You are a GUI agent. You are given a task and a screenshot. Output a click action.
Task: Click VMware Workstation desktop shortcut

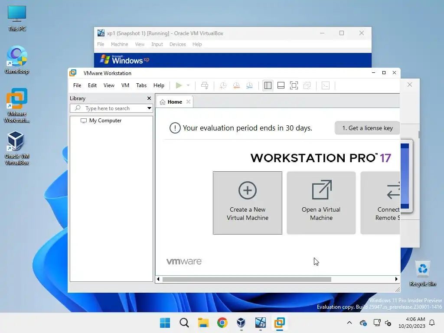point(17,105)
